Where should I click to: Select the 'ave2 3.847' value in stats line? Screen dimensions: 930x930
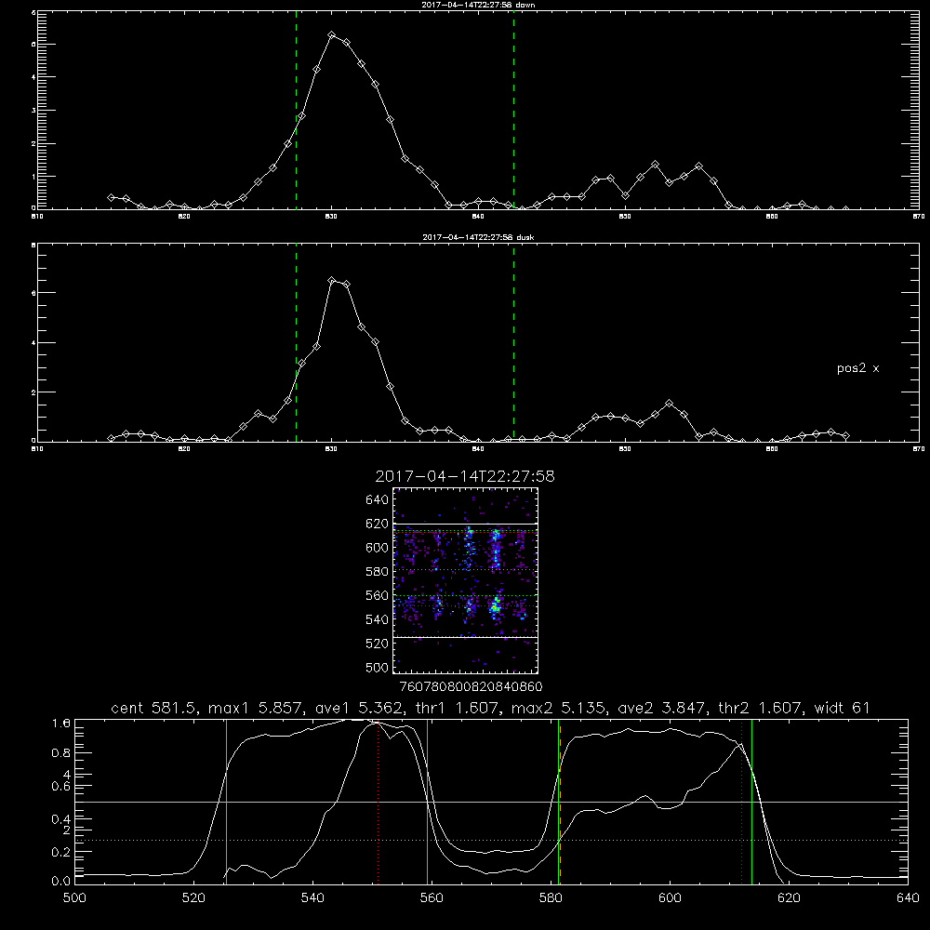662,708
